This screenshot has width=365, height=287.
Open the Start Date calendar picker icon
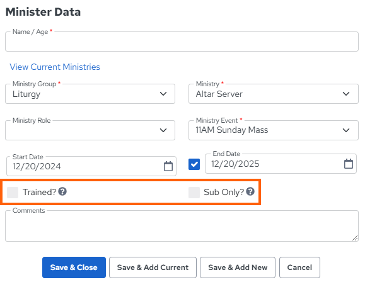coord(168,166)
